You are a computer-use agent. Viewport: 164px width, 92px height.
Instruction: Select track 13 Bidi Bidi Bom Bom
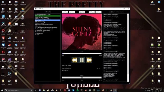point(48,32)
